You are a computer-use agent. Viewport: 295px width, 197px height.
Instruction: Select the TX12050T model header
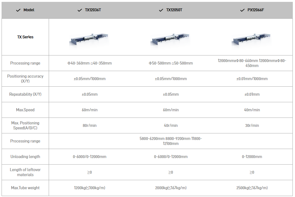(x=174, y=10)
